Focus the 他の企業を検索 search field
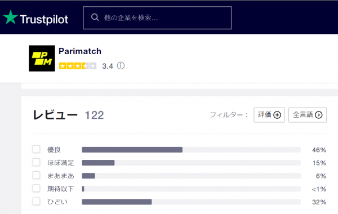338x214 pixels. [157, 17]
